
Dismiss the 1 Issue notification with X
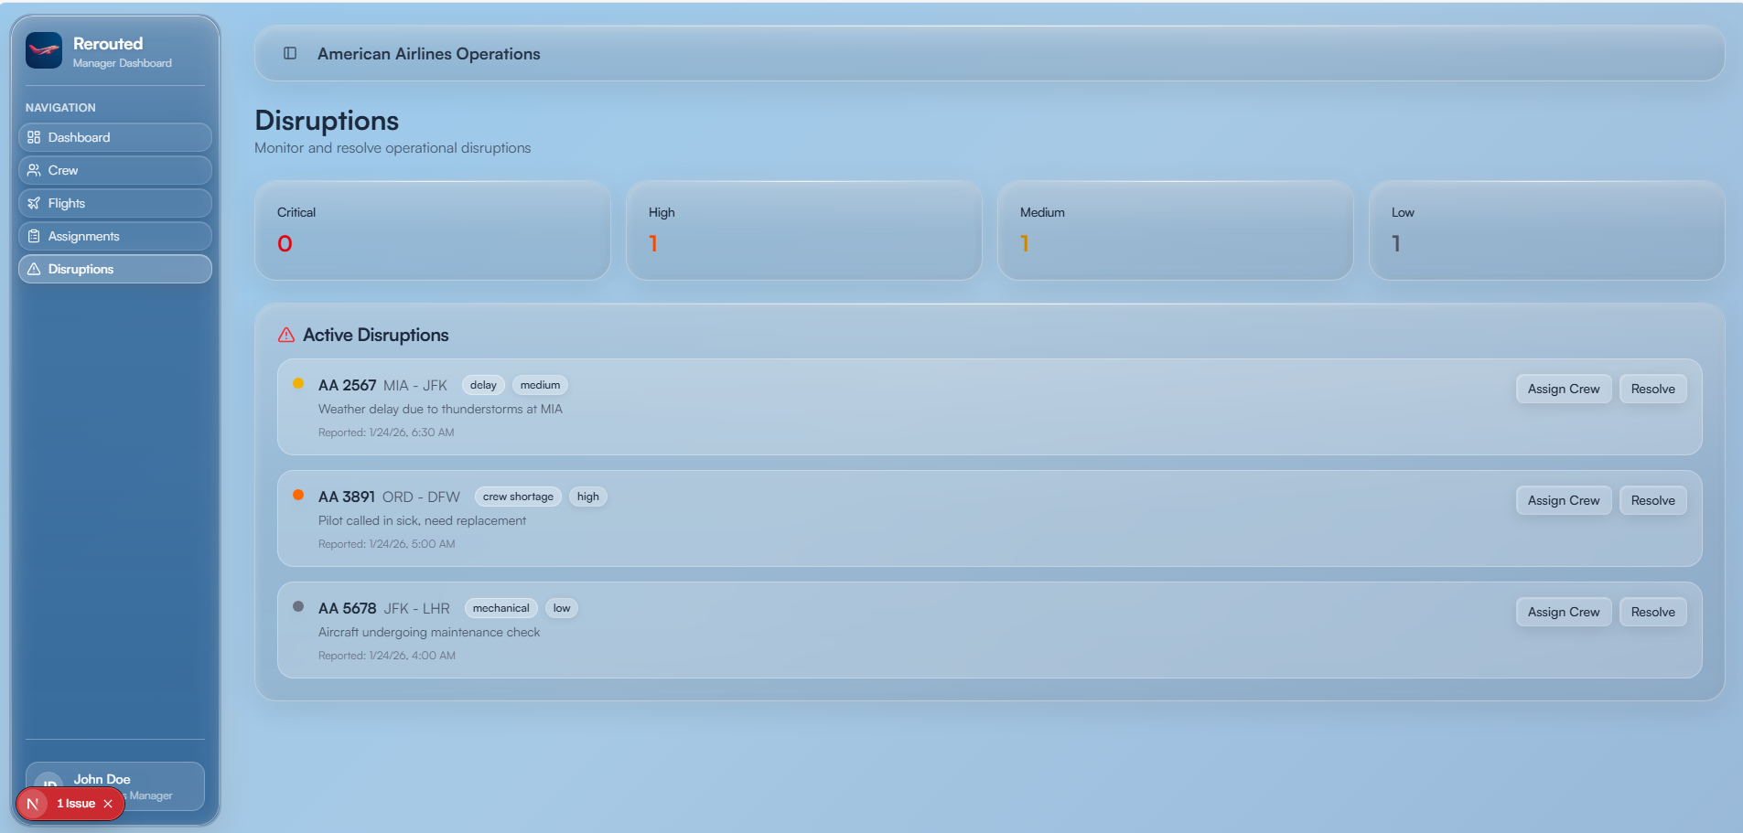point(108,804)
